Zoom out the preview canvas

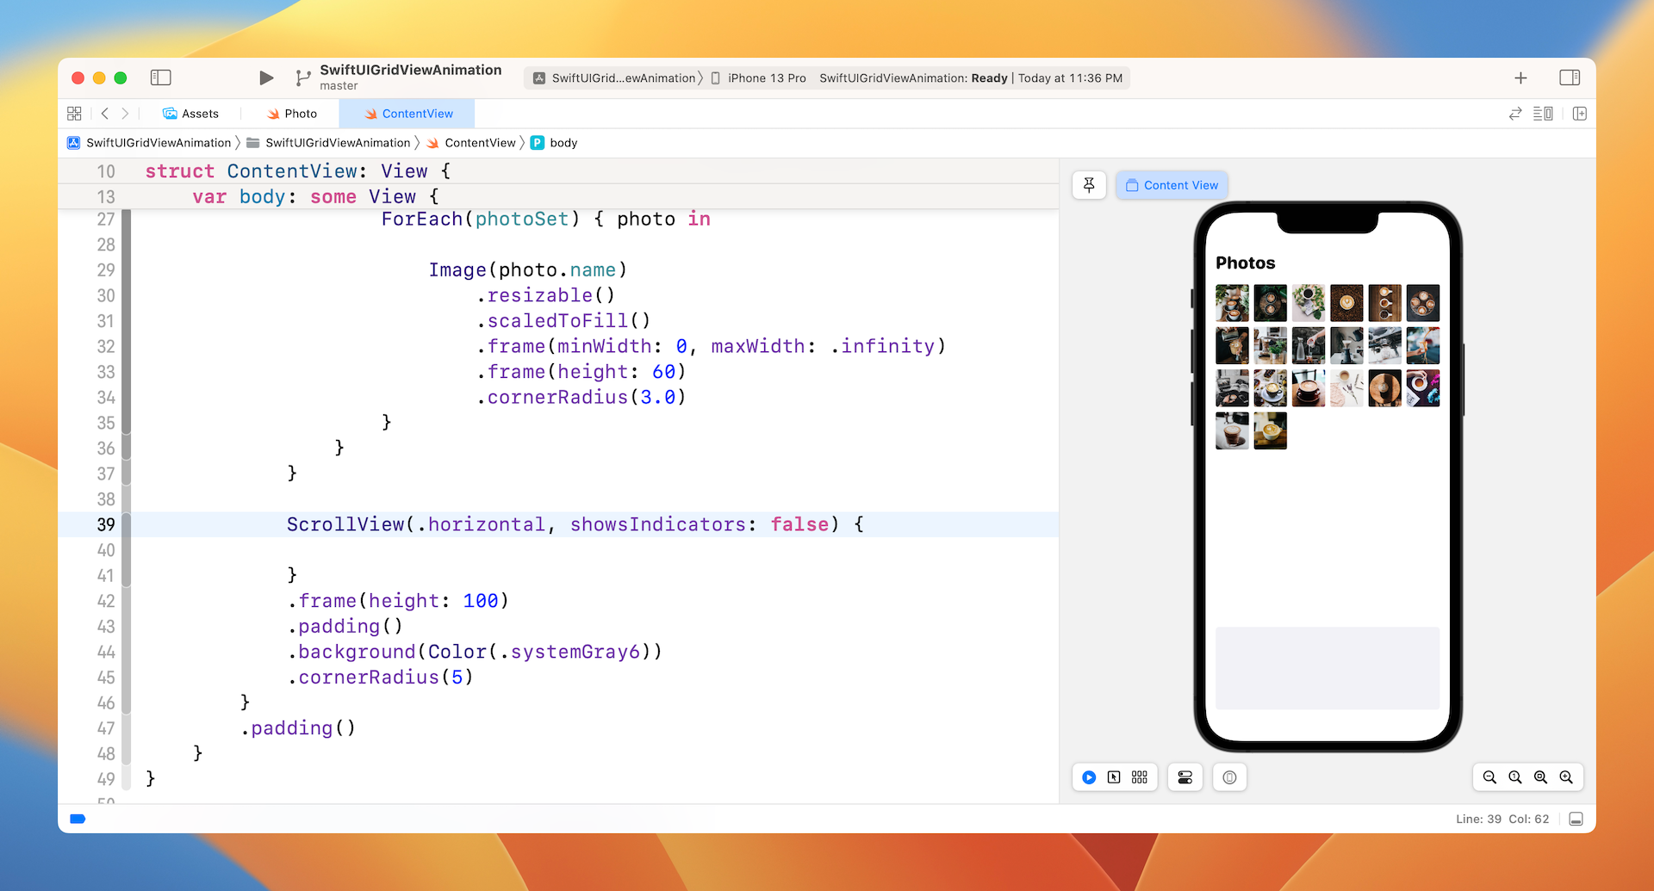tap(1489, 777)
